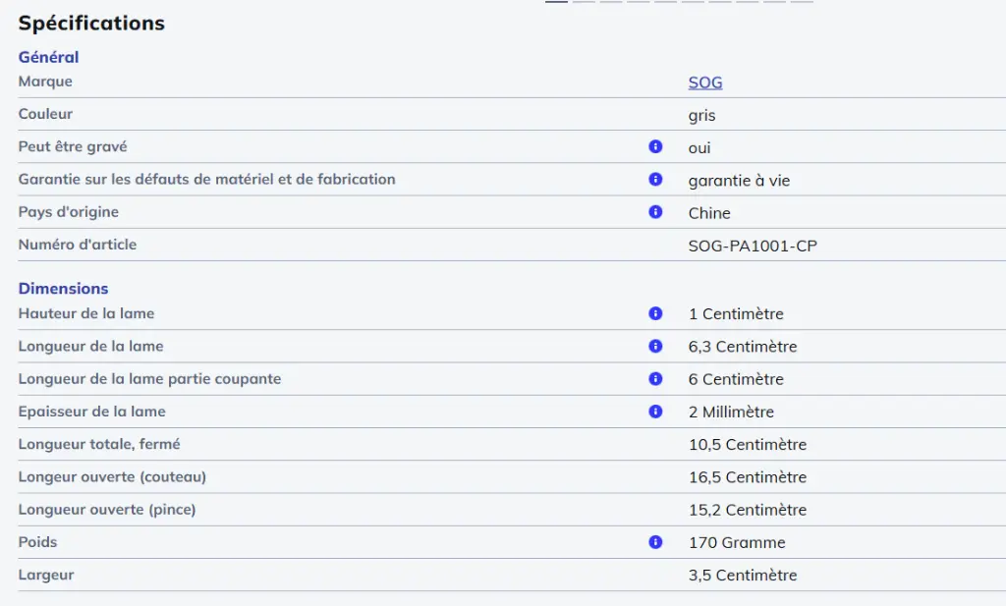Click the Numéro d'article label
Image resolution: width=1006 pixels, height=606 pixels.
pos(78,245)
